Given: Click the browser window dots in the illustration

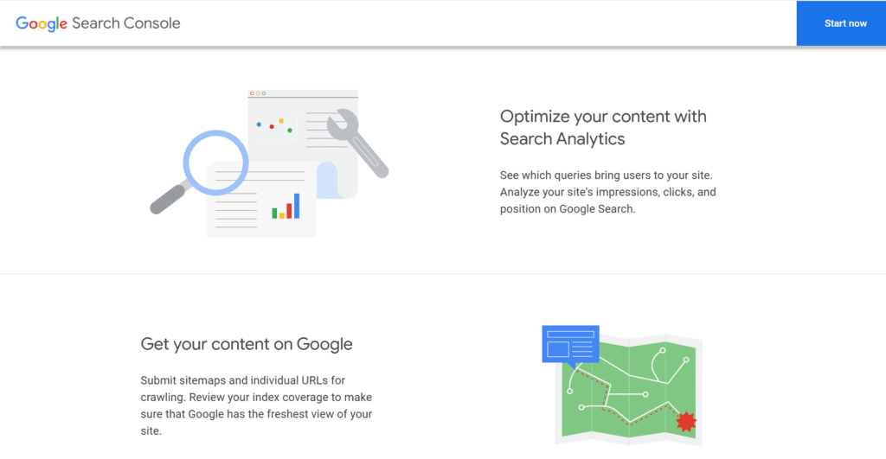Looking at the screenshot, I should (x=257, y=93).
